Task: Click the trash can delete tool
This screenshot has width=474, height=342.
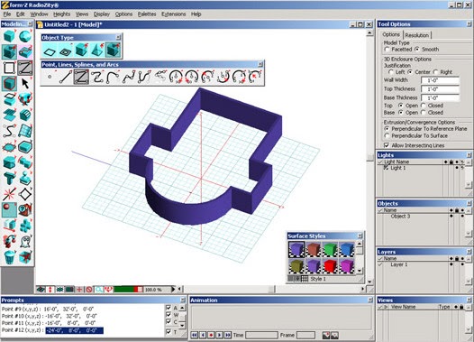Action: (x=9, y=257)
